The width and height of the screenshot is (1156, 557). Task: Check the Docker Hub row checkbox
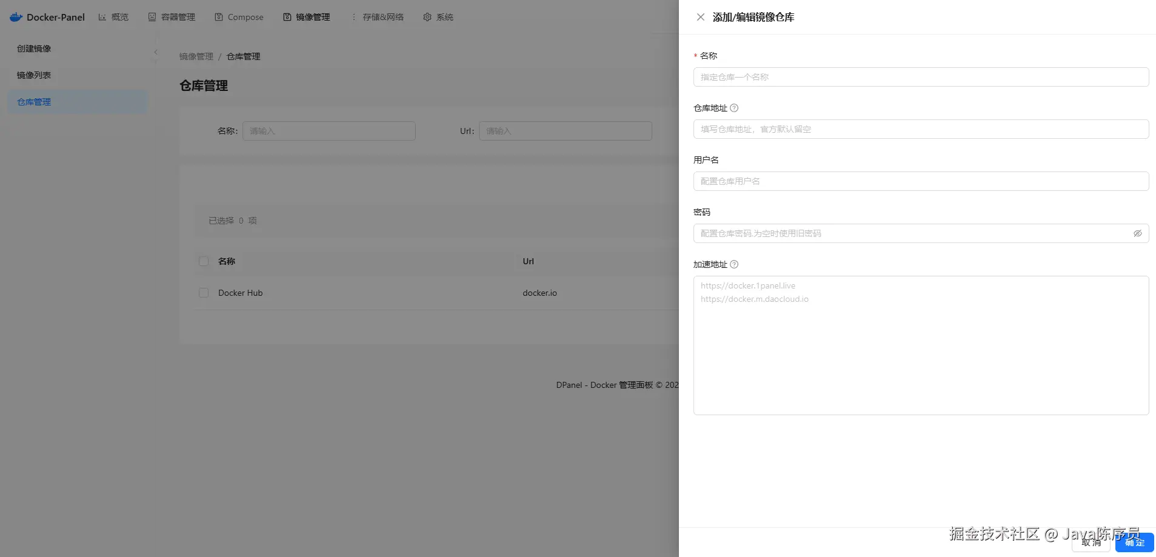tap(204, 293)
